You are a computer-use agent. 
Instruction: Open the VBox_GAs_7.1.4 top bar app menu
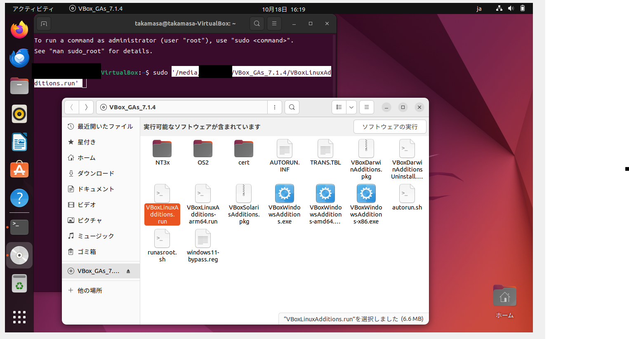(96, 9)
